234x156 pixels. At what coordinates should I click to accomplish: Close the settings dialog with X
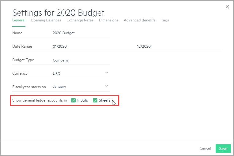[227, 7]
